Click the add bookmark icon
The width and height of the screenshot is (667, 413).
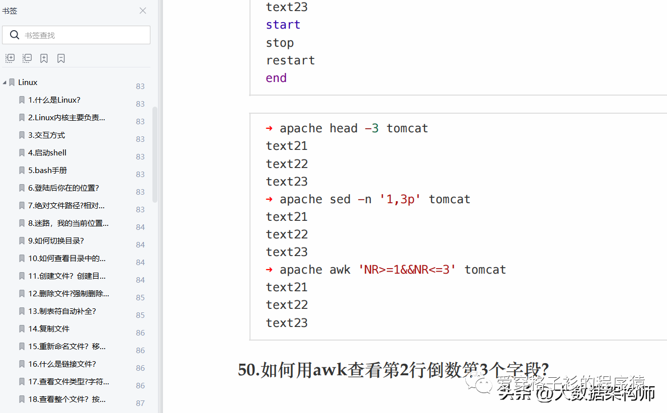click(44, 58)
